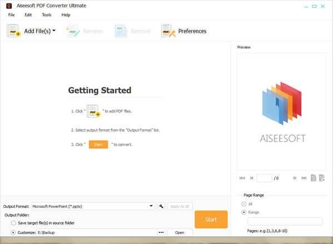Expand the Add File(s) dropdown arrow
333x244 pixels.
pos(54,31)
